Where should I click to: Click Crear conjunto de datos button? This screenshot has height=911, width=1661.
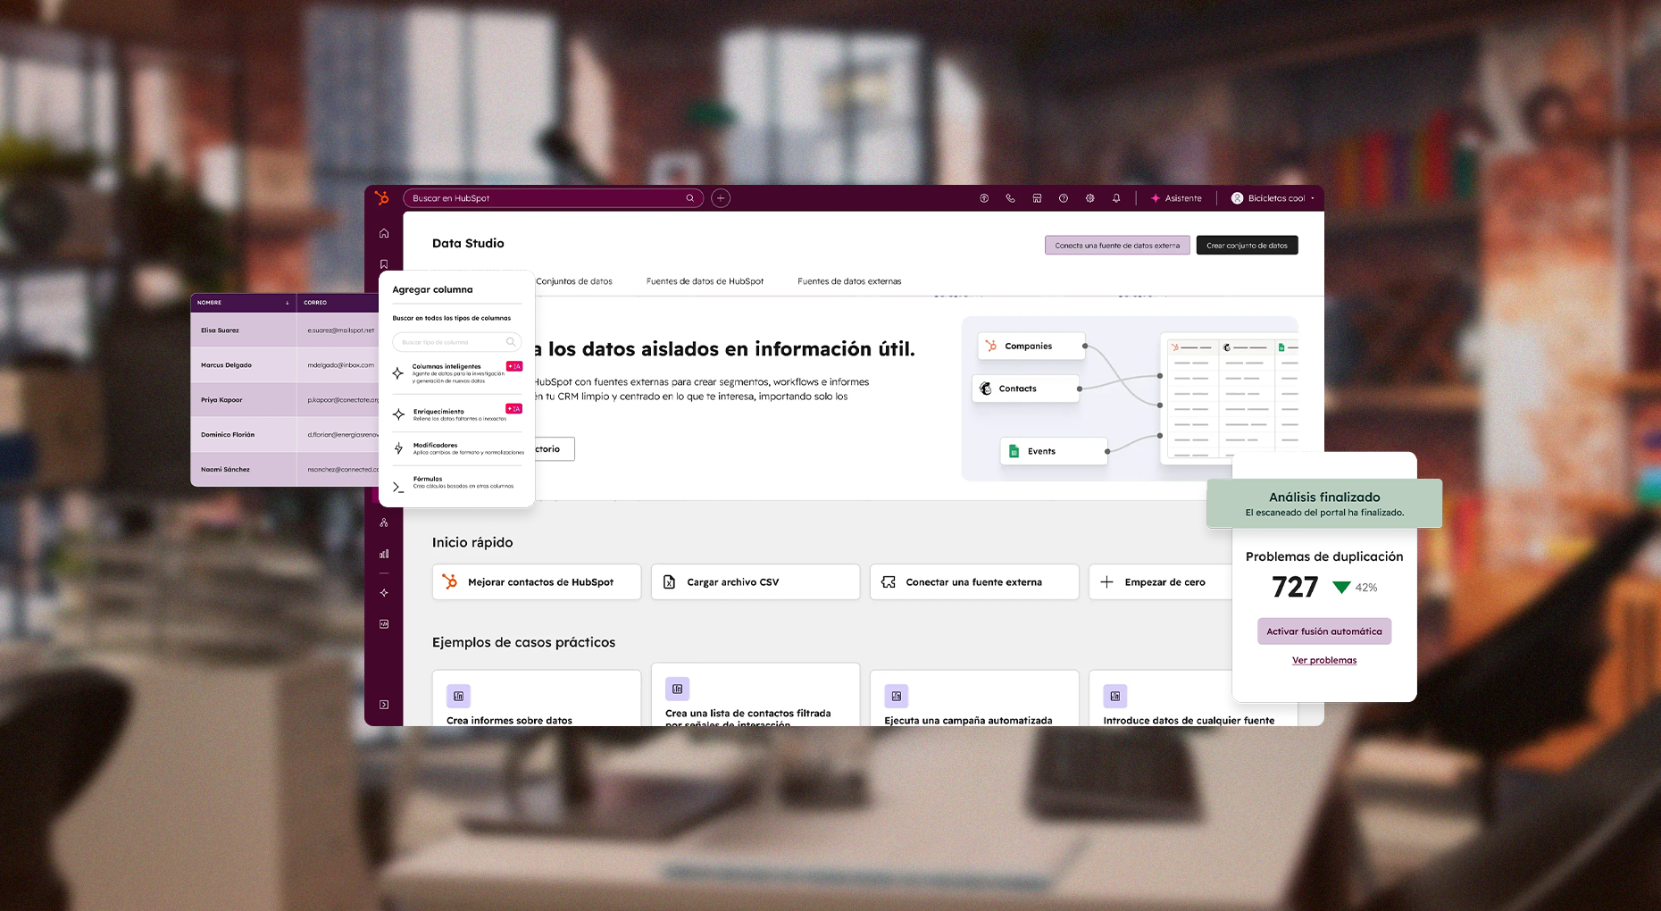click(1247, 246)
